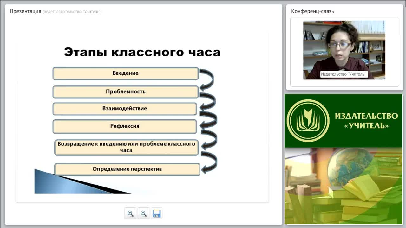
Task: Click the globe and books banner image
Action: coord(344,186)
